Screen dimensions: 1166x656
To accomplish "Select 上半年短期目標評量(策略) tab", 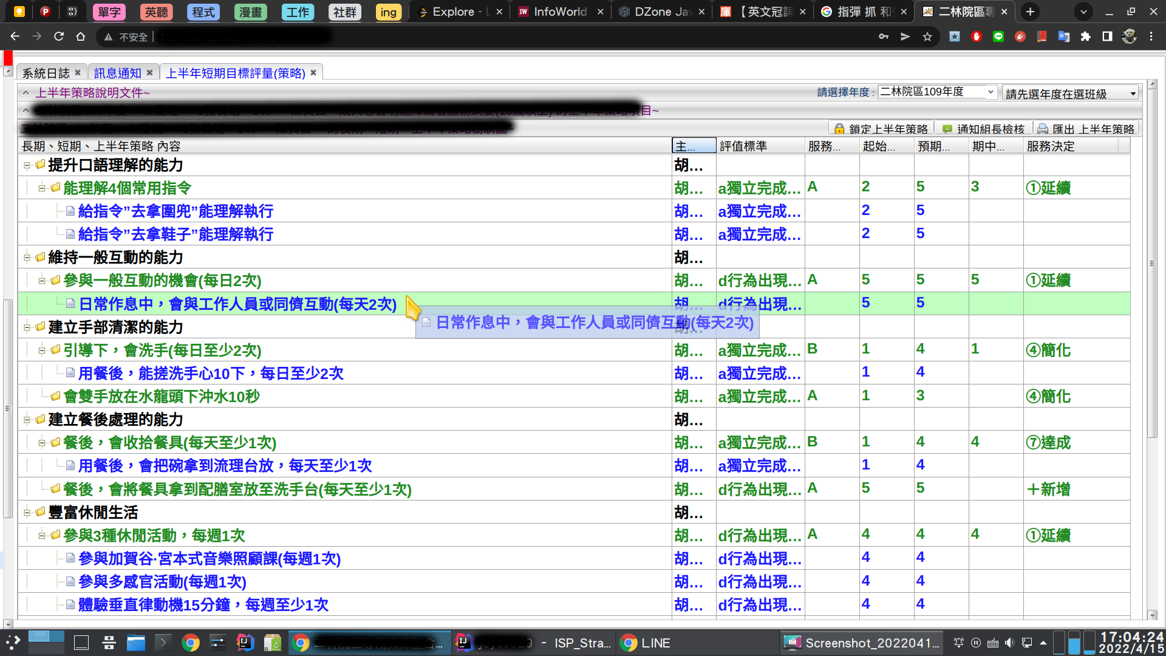I will coord(236,73).
